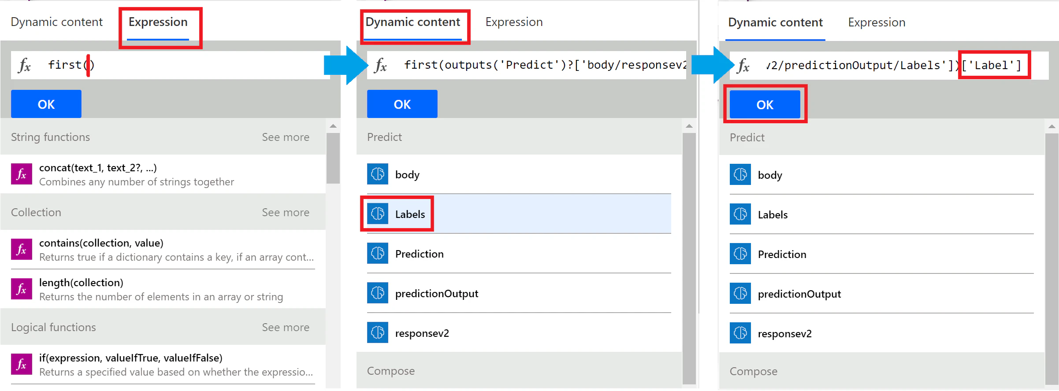The height and width of the screenshot is (391, 1059).
Task: Click the Prediction icon in middle panel
Action: point(378,253)
